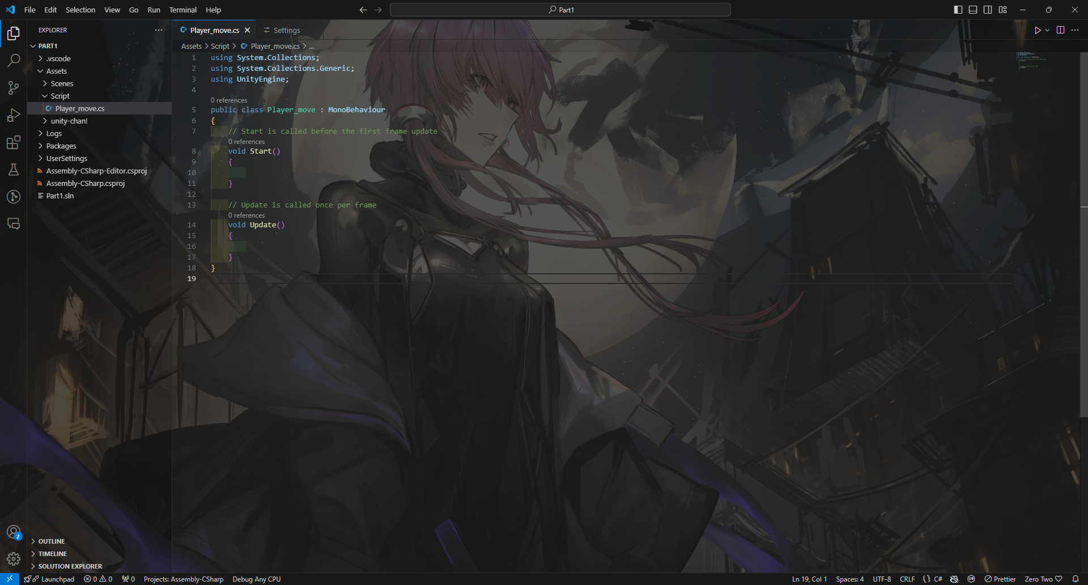Screen dimensions: 1088x585
Task: Open Assembly-CSharp-Editor.csproj file
Action: tap(100, 171)
